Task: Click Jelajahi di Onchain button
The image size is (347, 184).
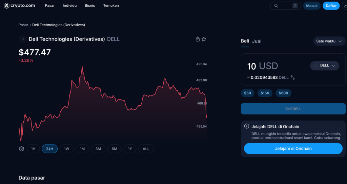Action: [293, 149]
